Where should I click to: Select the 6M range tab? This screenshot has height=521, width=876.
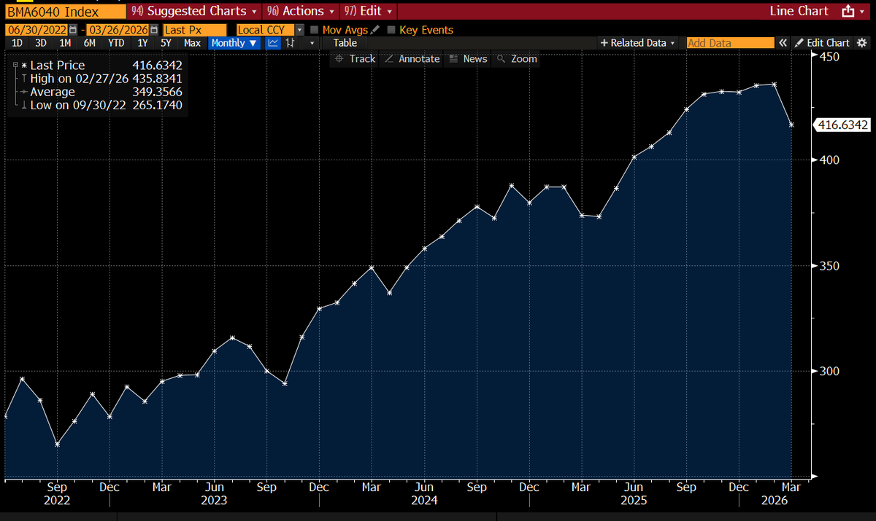(x=89, y=43)
